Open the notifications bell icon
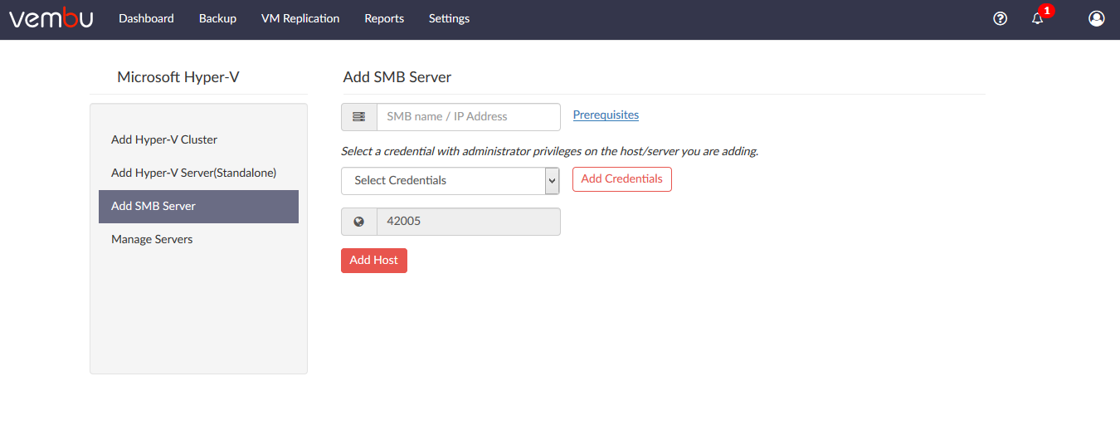 [x=1037, y=18]
